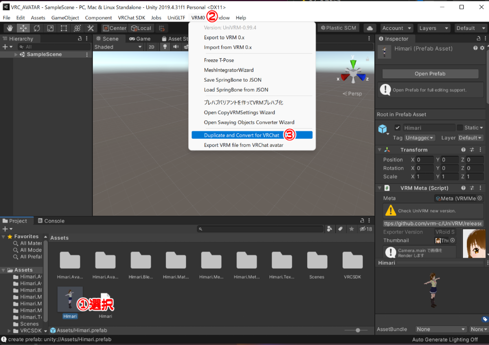
Task: Search by label icon in Project panel
Action: [x=340, y=229]
